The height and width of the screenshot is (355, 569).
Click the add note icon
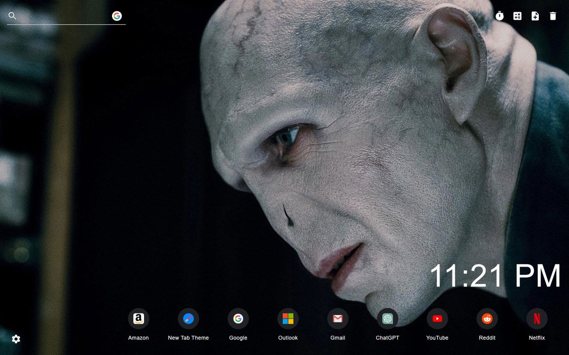pyautogui.click(x=535, y=16)
